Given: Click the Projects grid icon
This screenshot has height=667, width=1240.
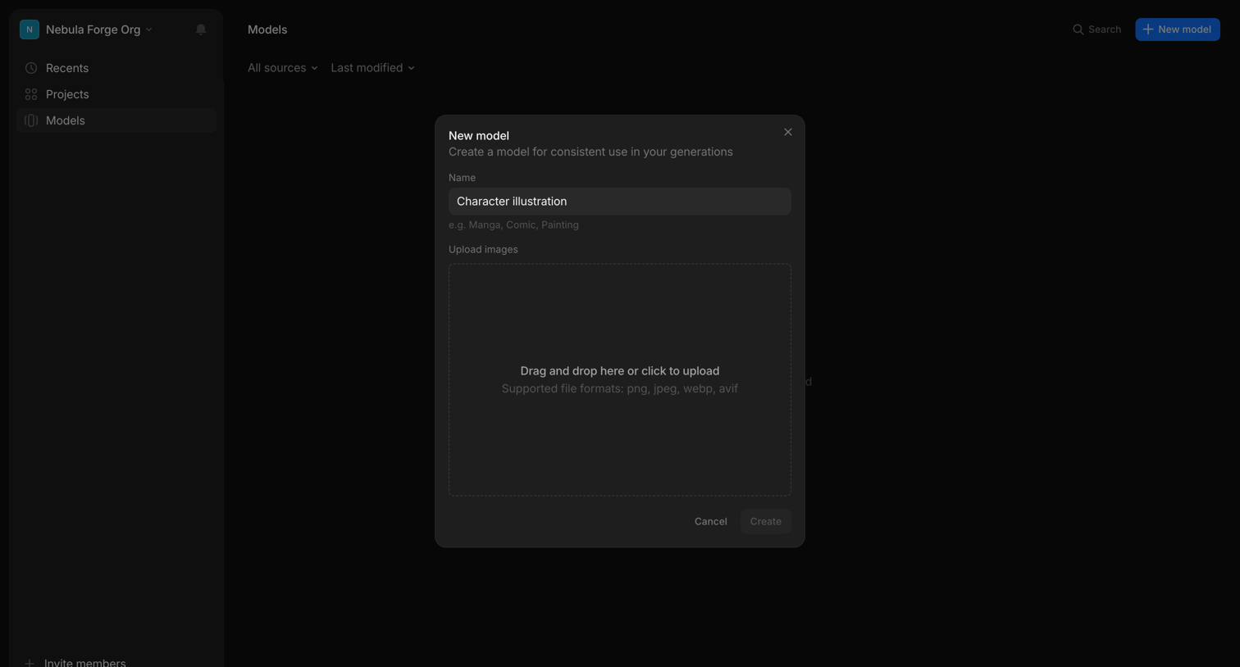Looking at the screenshot, I should 31,94.
